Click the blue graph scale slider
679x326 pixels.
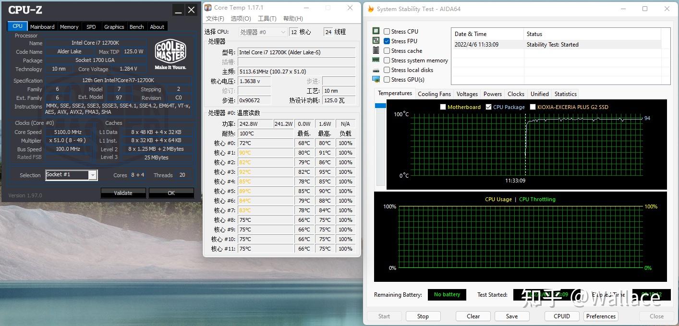[380, 106]
